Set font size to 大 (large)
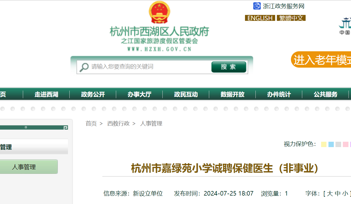 click(x=330, y=194)
